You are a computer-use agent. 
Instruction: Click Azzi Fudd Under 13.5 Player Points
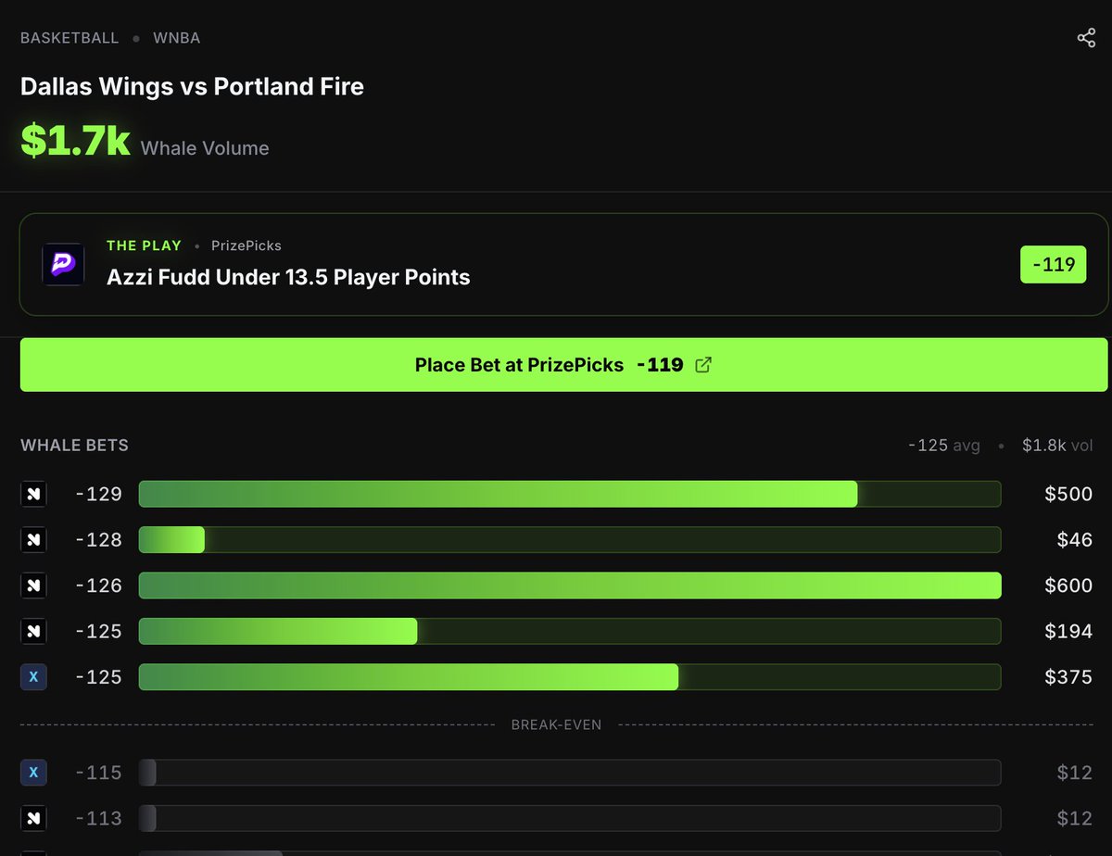(x=288, y=277)
